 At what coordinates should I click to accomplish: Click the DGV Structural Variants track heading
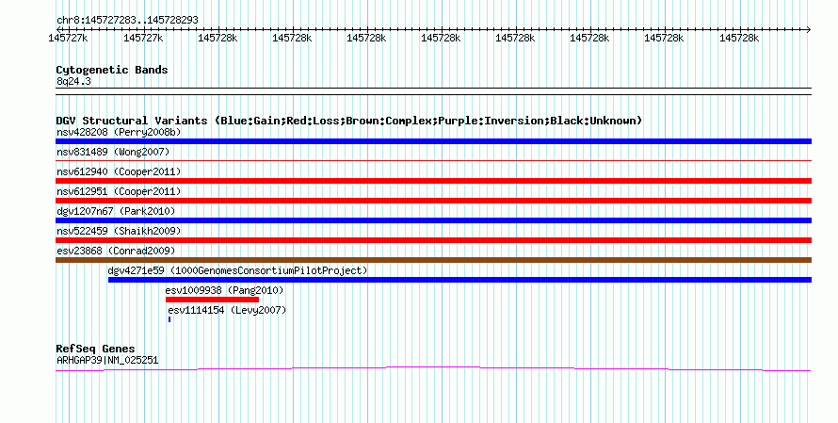[349, 121]
